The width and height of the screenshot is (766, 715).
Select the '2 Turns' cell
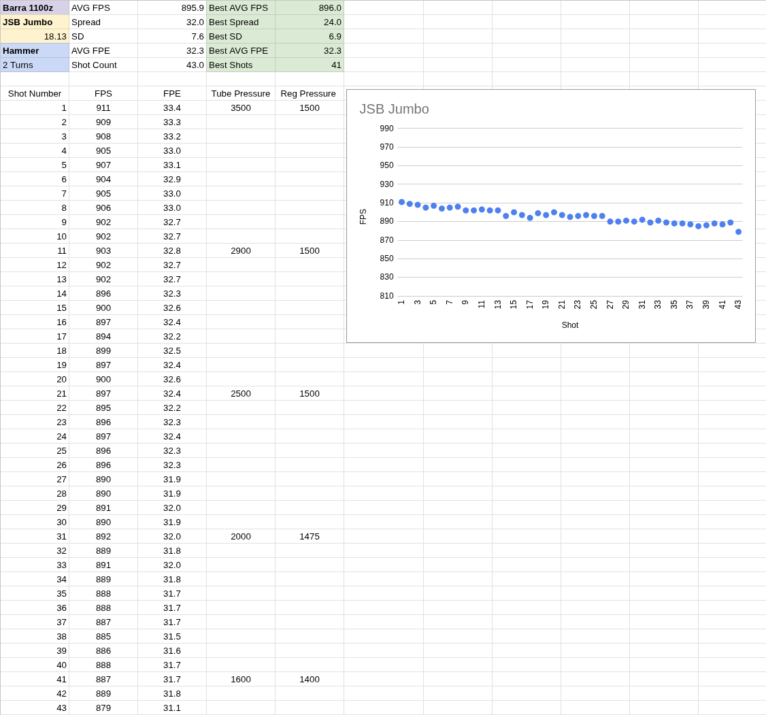(35, 65)
